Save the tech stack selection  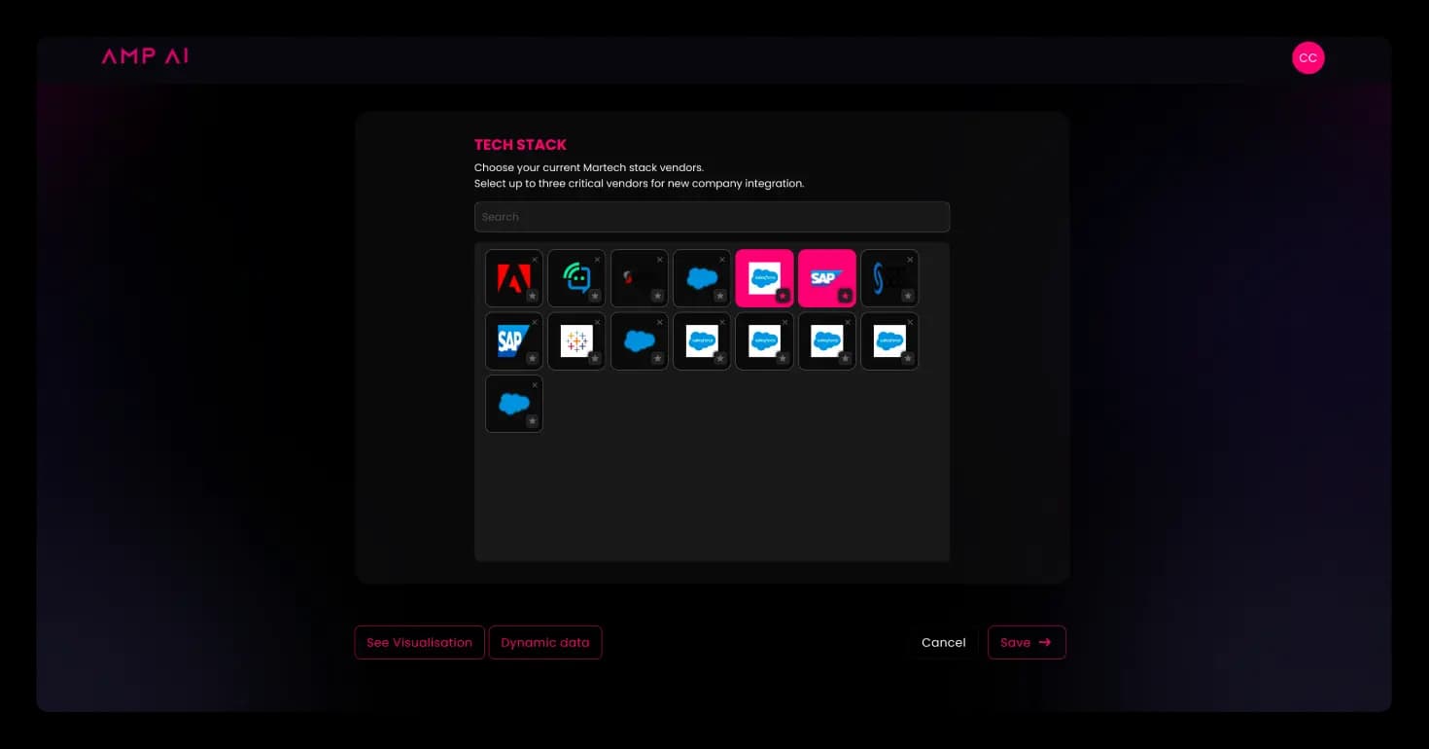pyautogui.click(x=1027, y=642)
